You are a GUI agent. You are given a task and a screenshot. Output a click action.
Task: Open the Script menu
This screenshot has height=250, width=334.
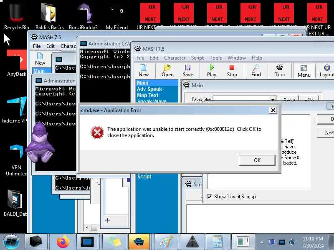(x=197, y=58)
